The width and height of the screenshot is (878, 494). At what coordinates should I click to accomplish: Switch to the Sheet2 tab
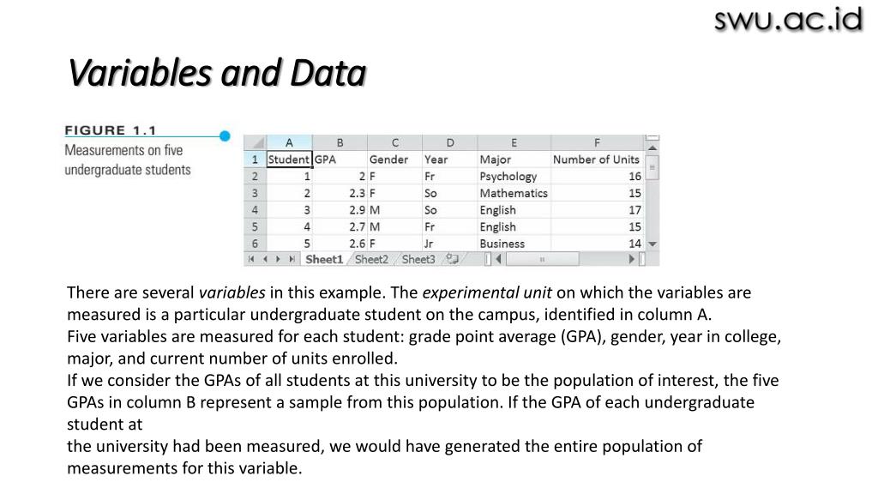click(x=371, y=259)
